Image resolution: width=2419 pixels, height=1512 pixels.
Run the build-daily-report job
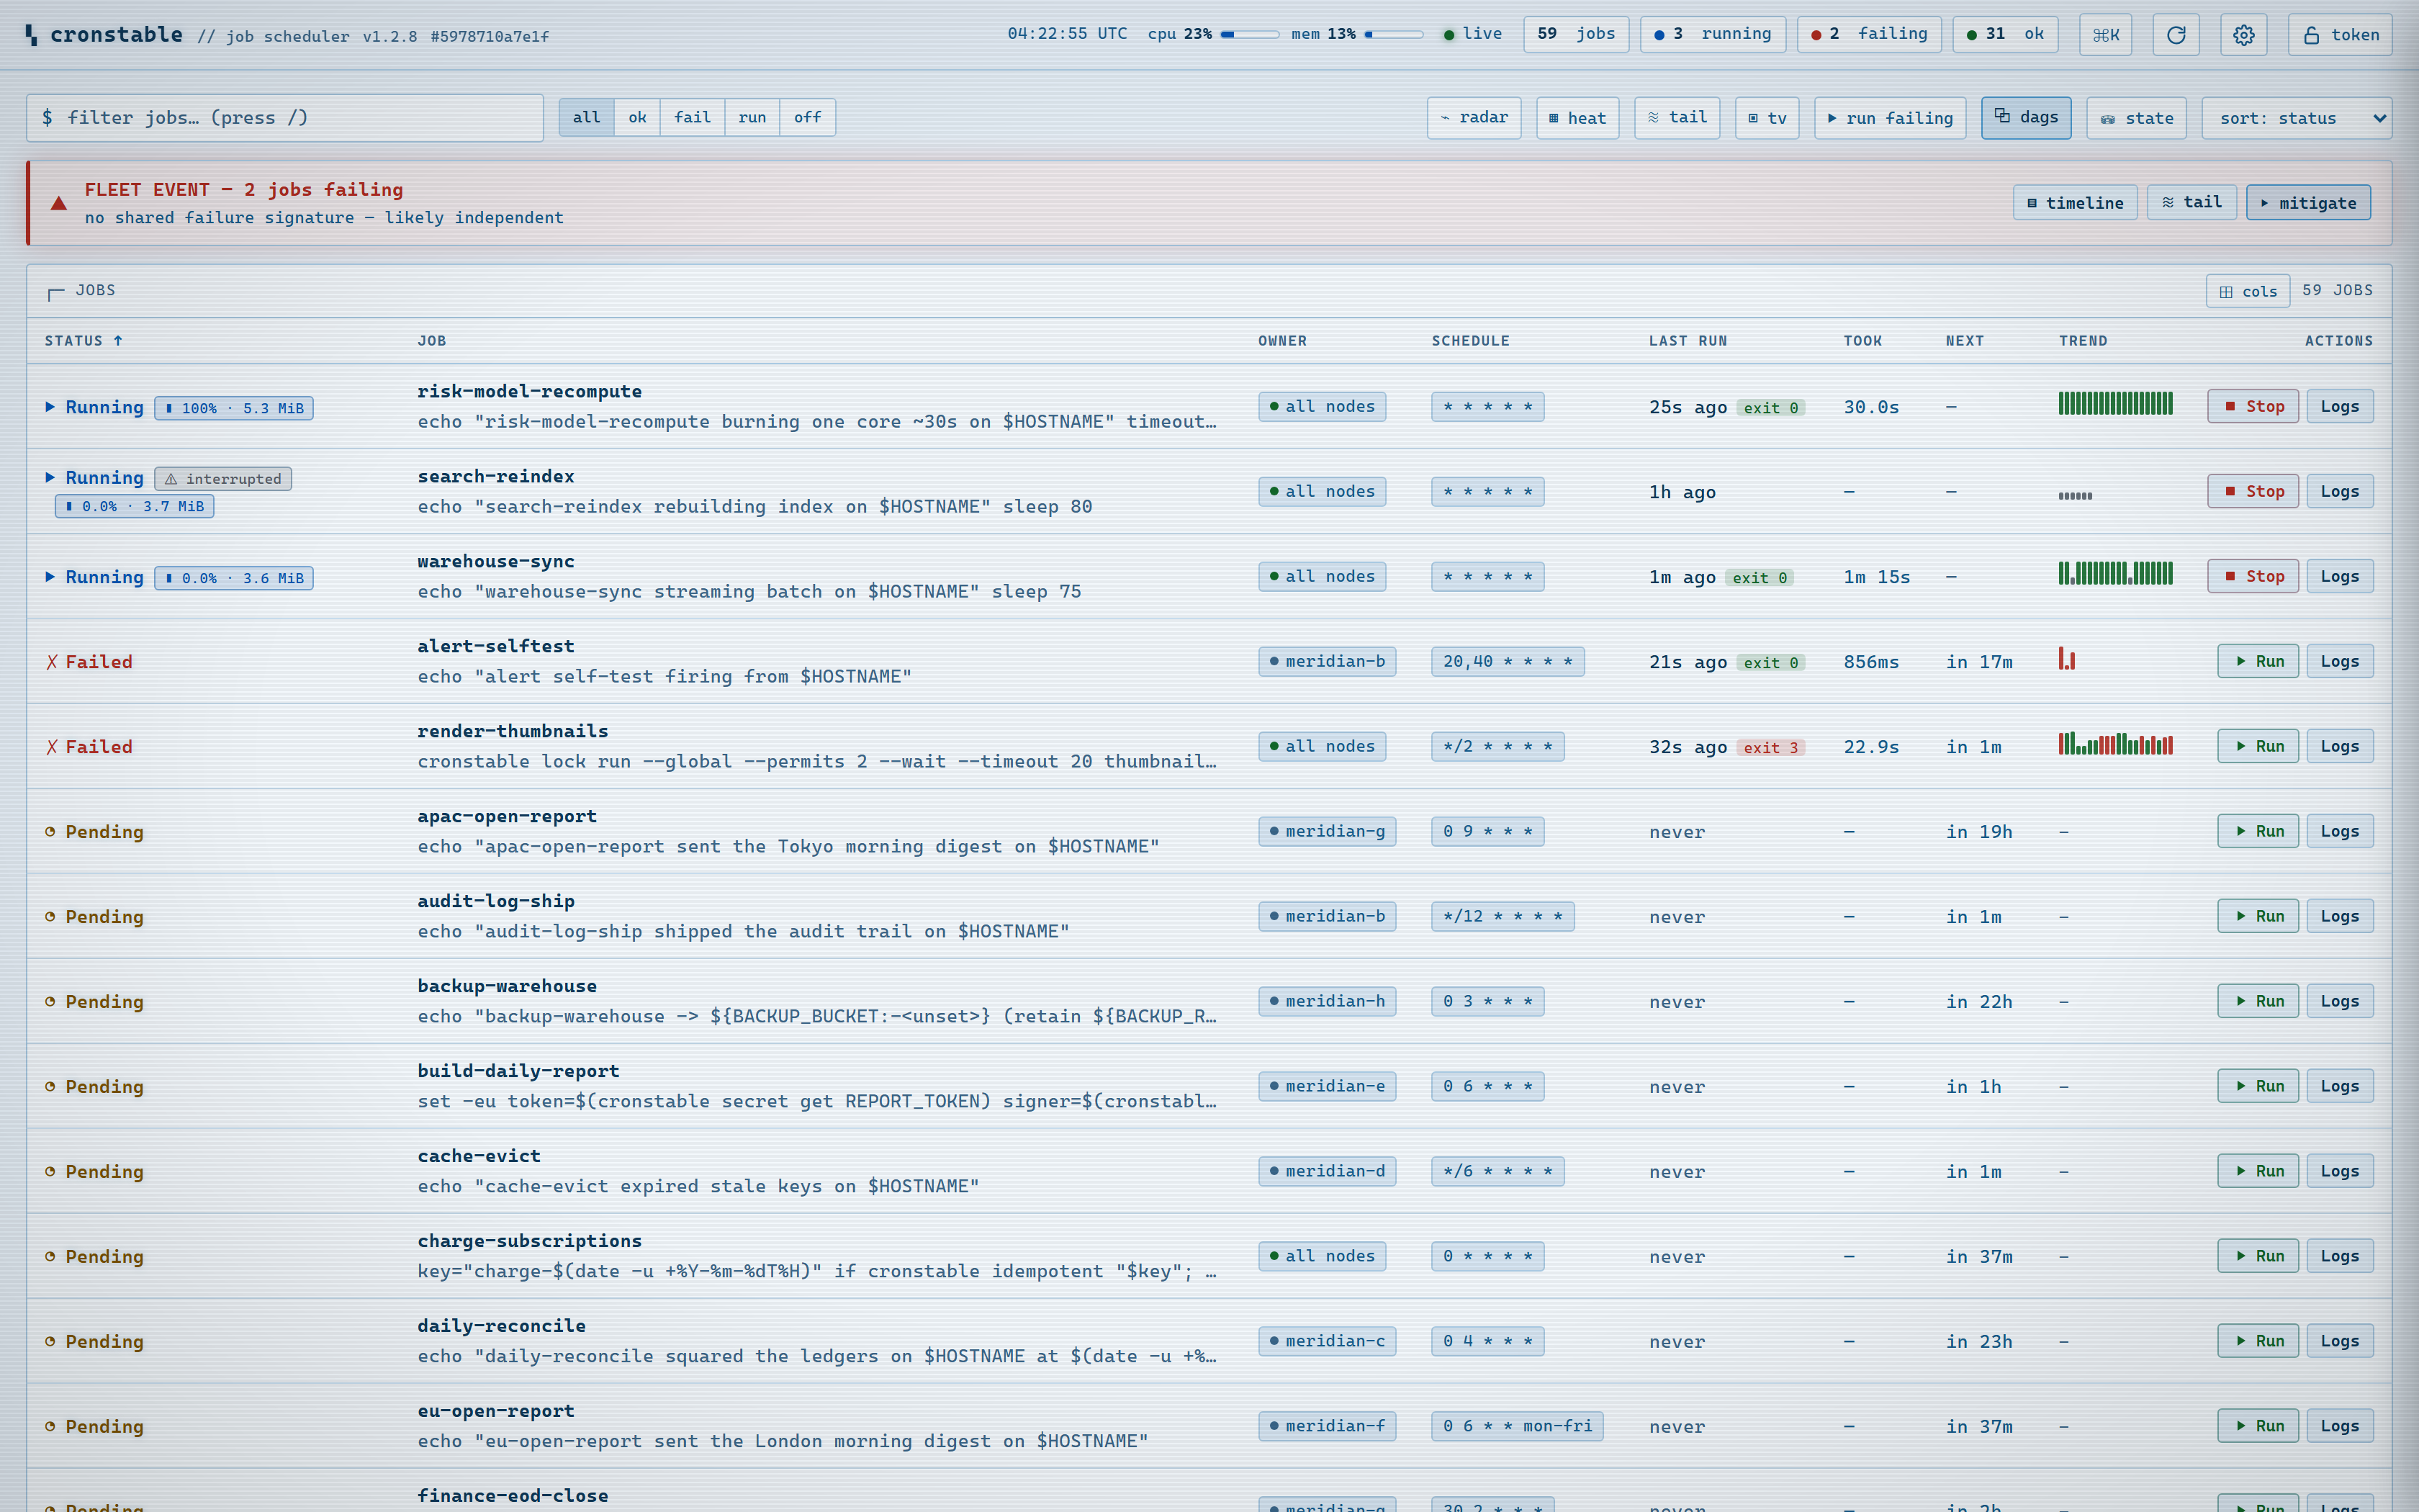click(x=2257, y=1087)
